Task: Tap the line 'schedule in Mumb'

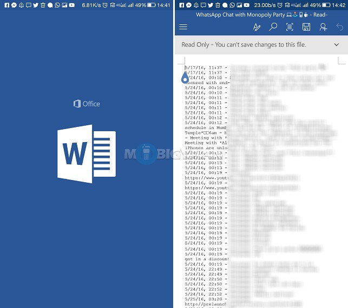Action: tap(206, 127)
